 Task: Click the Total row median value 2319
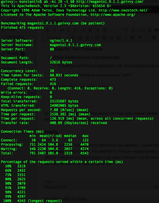pos(68,153)
